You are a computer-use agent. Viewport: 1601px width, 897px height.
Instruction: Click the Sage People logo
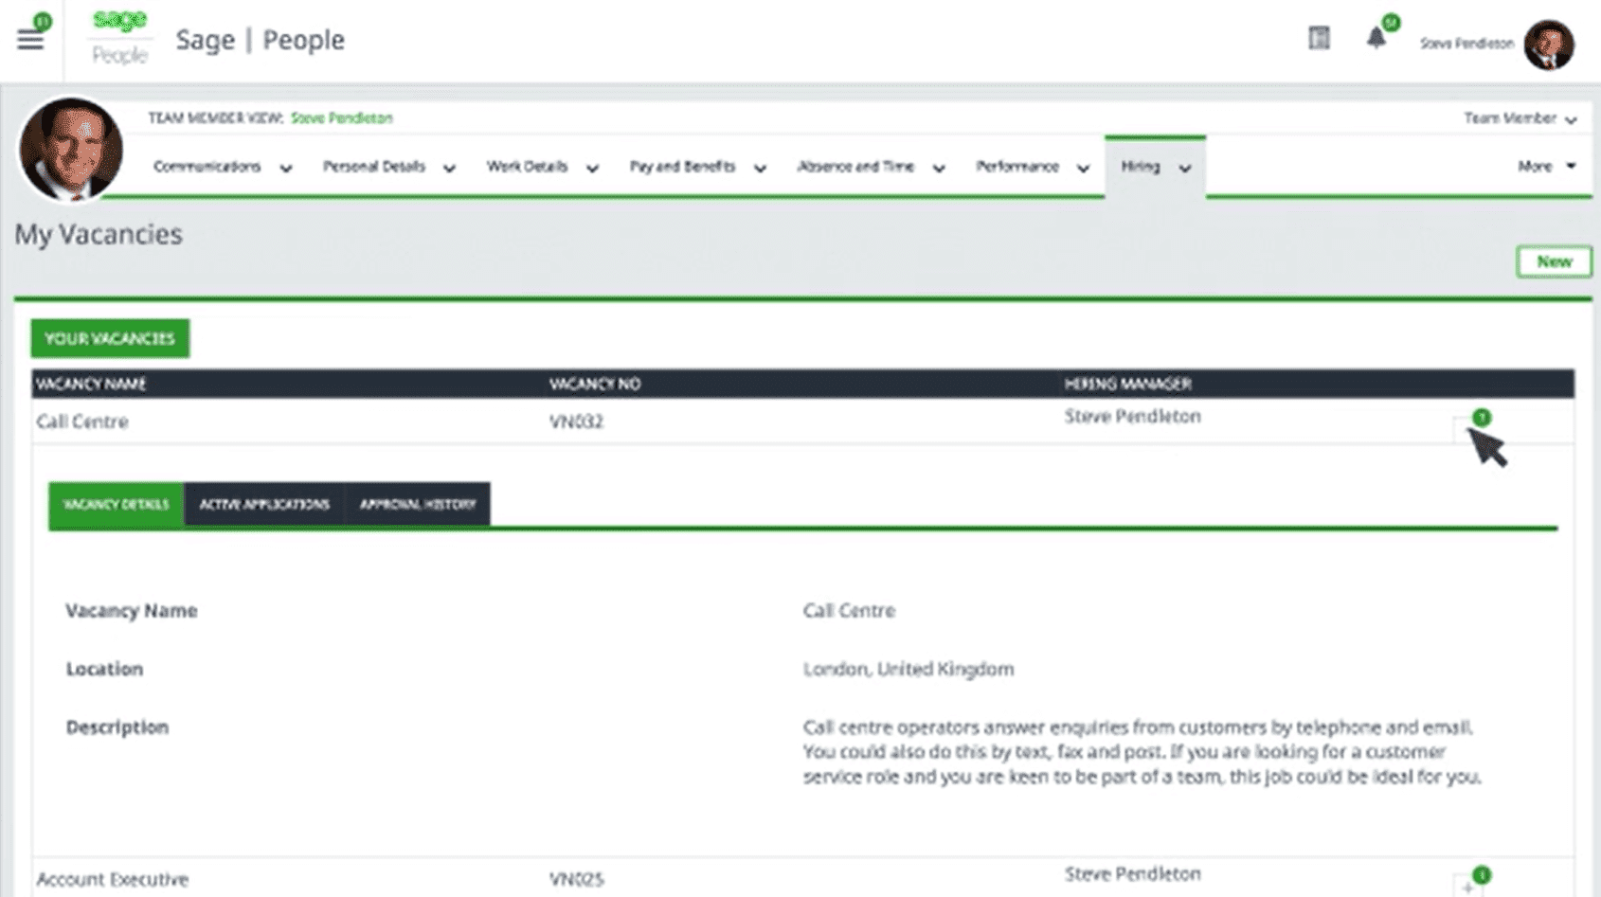tap(119, 38)
